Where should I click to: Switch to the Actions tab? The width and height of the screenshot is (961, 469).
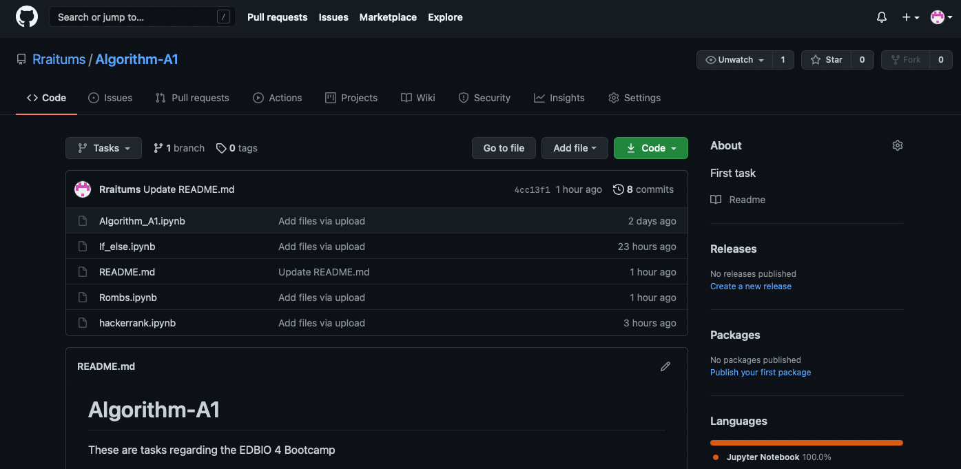(278, 98)
